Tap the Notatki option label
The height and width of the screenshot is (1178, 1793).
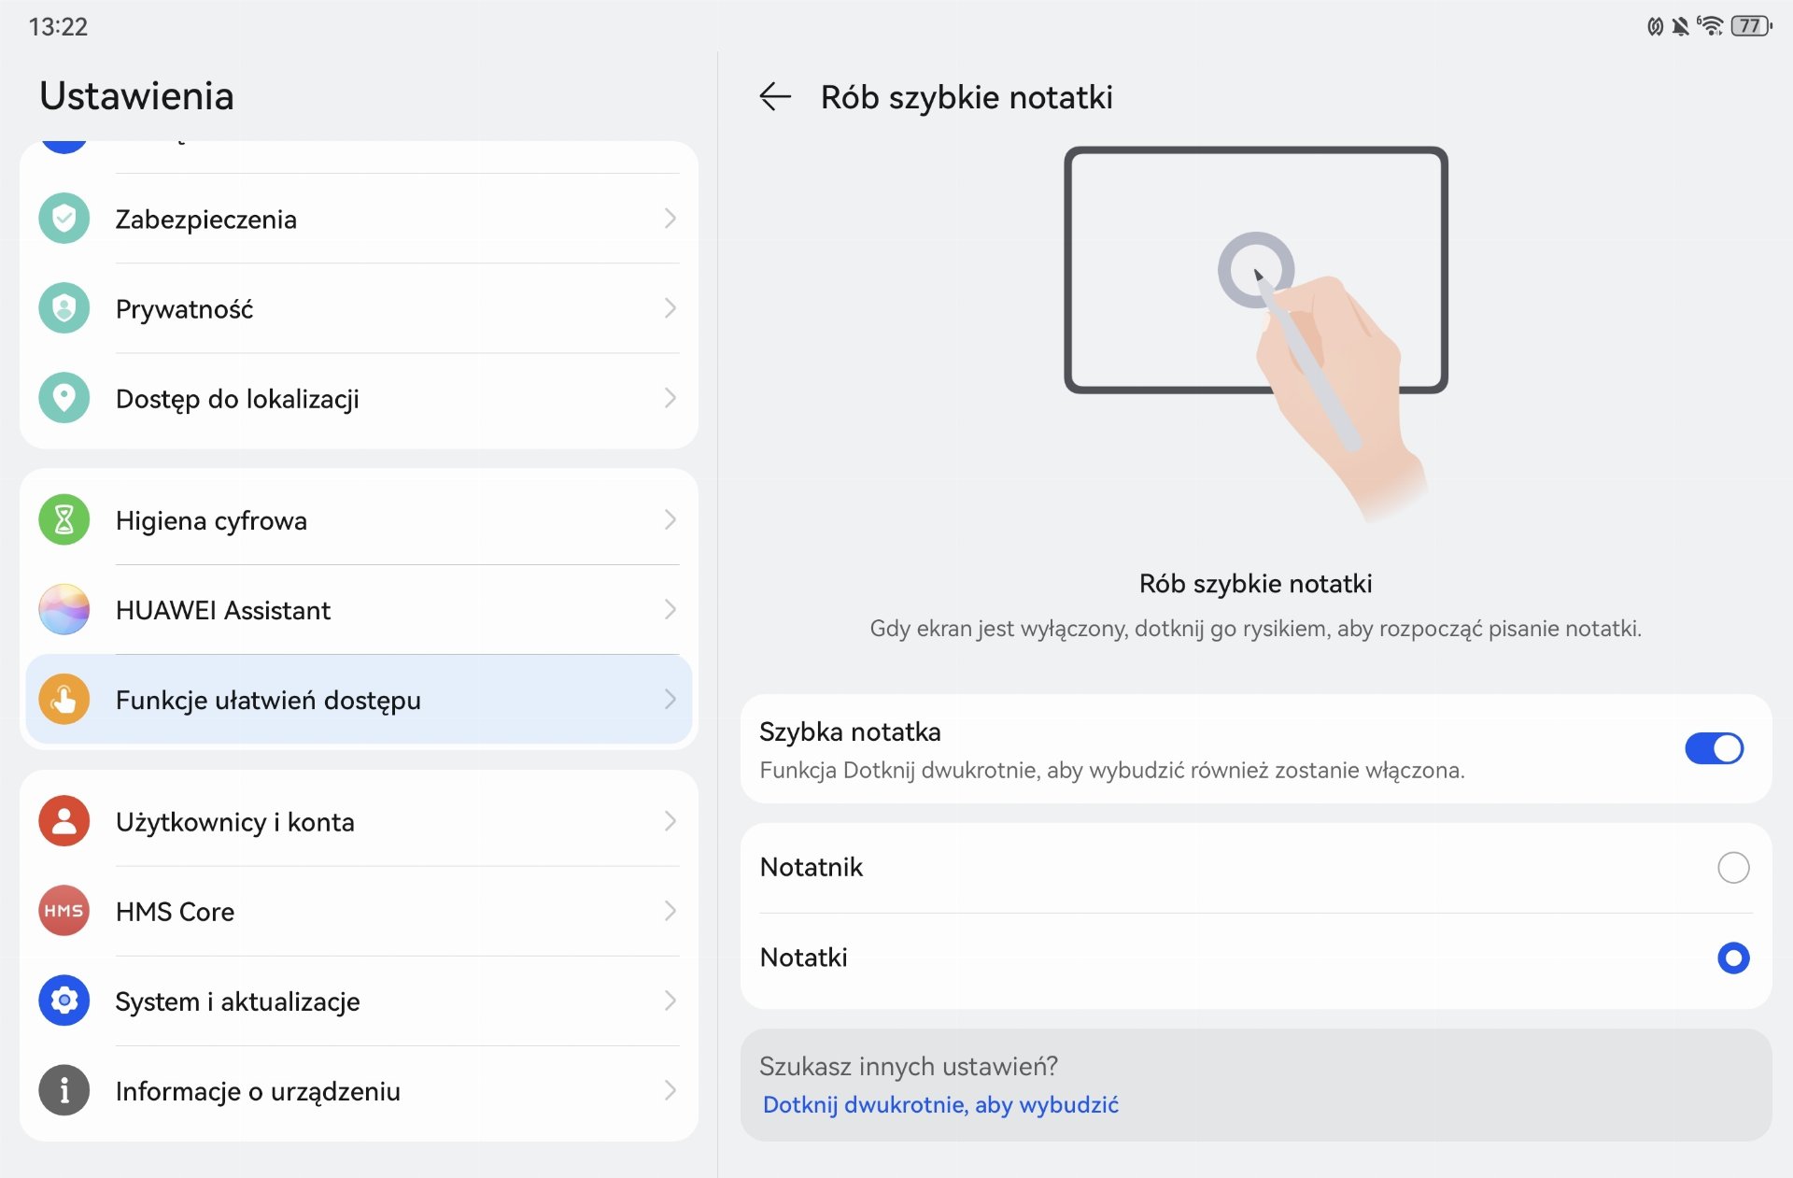pyautogui.click(x=803, y=958)
